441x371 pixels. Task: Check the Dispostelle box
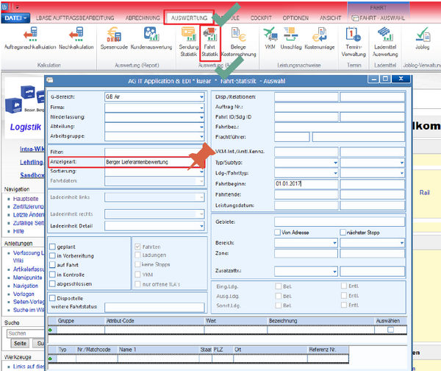click(52, 298)
